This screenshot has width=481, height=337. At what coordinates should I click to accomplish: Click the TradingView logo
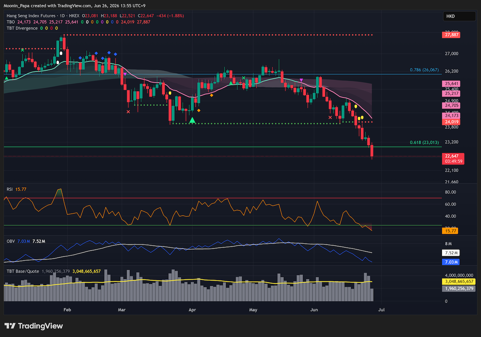tap(34, 326)
